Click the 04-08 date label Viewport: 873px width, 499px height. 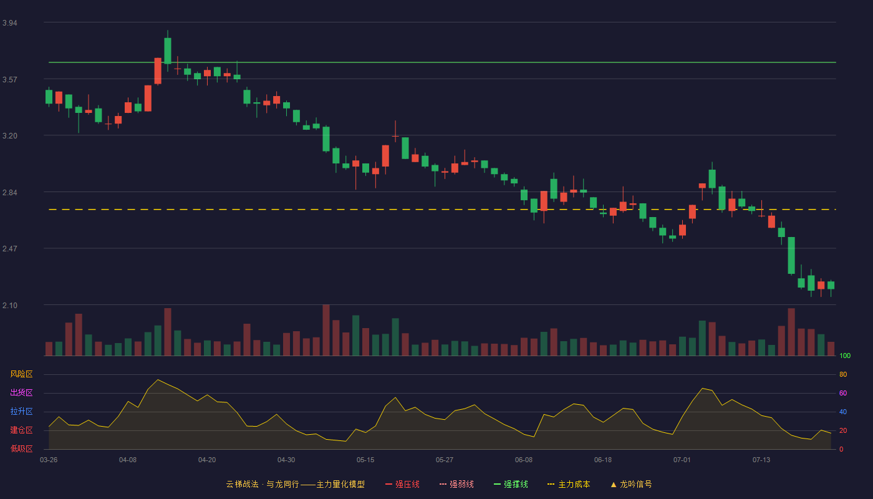128,460
